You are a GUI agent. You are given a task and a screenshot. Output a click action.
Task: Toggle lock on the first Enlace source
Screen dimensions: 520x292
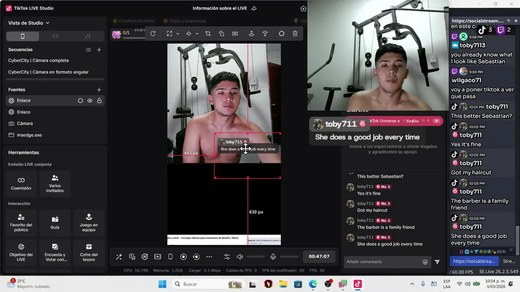99,101
